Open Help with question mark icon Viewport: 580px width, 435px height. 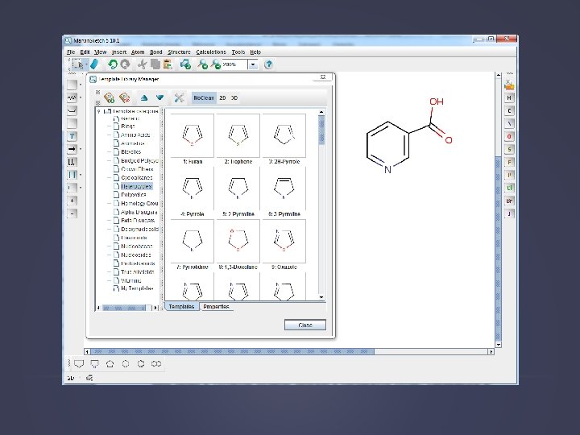pyautogui.click(x=268, y=64)
